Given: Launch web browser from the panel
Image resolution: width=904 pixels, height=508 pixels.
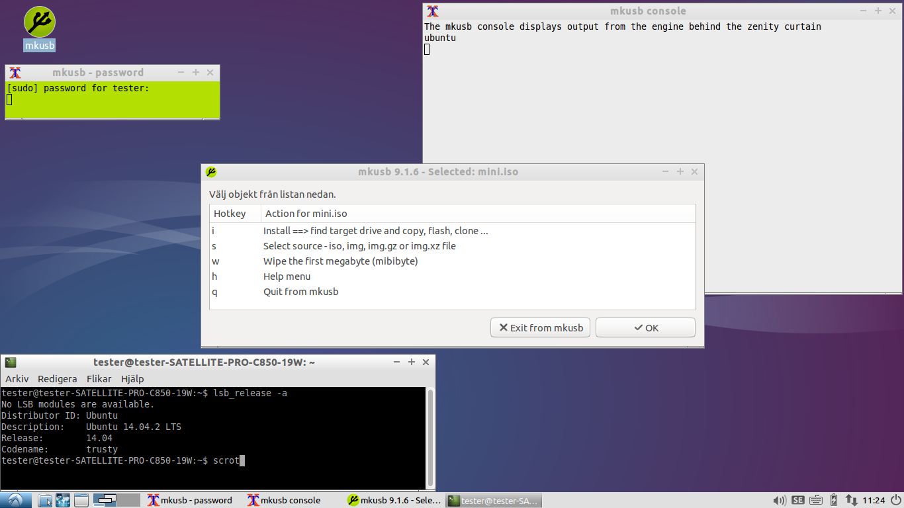Looking at the screenshot, I should (63, 500).
